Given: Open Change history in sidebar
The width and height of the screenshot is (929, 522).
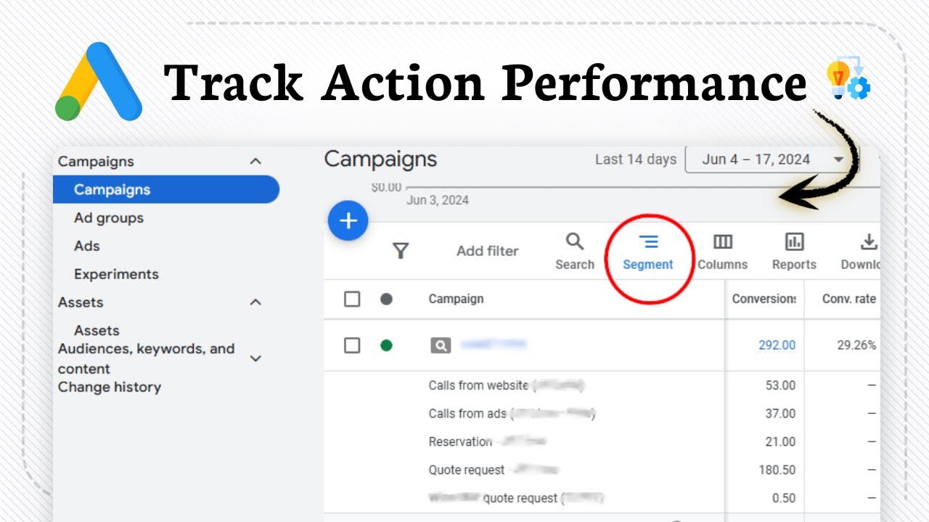Looking at the screenshot, I should coord(110,386).
